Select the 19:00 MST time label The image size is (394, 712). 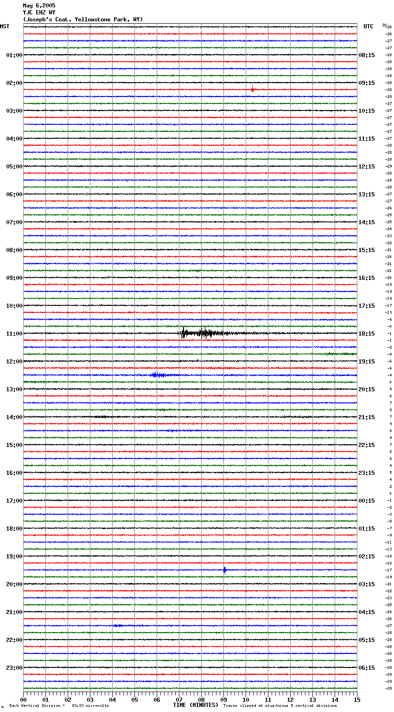pyautogui.click(x=14, y=557)
